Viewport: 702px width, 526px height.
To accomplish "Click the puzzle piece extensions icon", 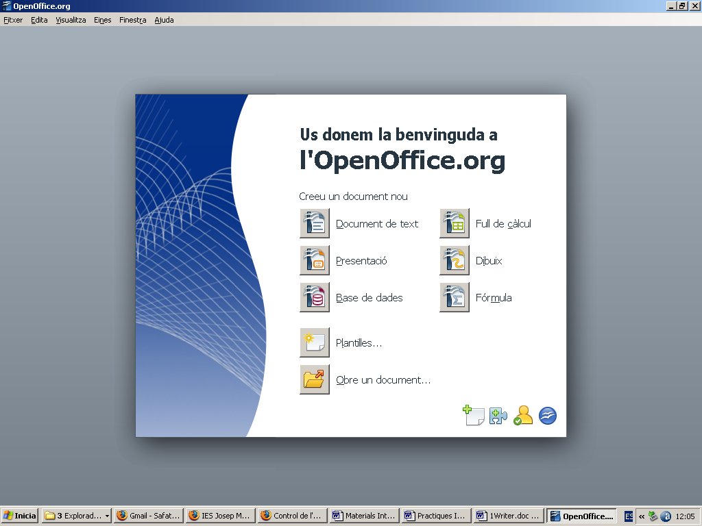I will coord(498,416).
